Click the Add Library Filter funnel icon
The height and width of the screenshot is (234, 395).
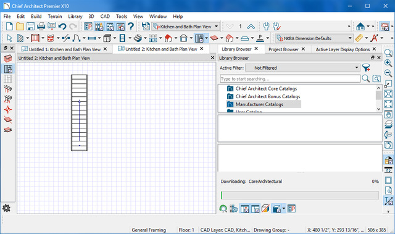click(366, 68)
